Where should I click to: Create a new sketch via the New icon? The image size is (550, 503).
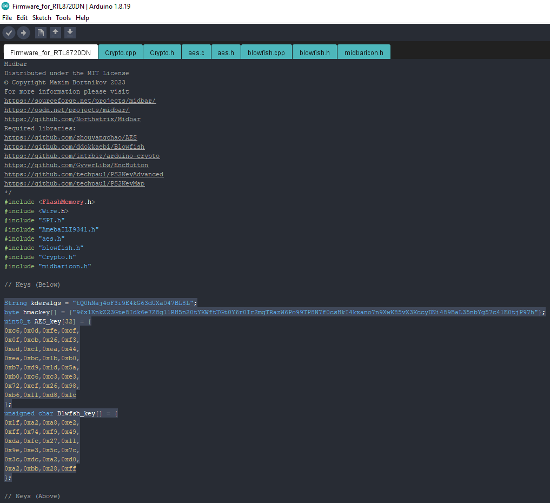pyautogui.click(x=41, y=32)
